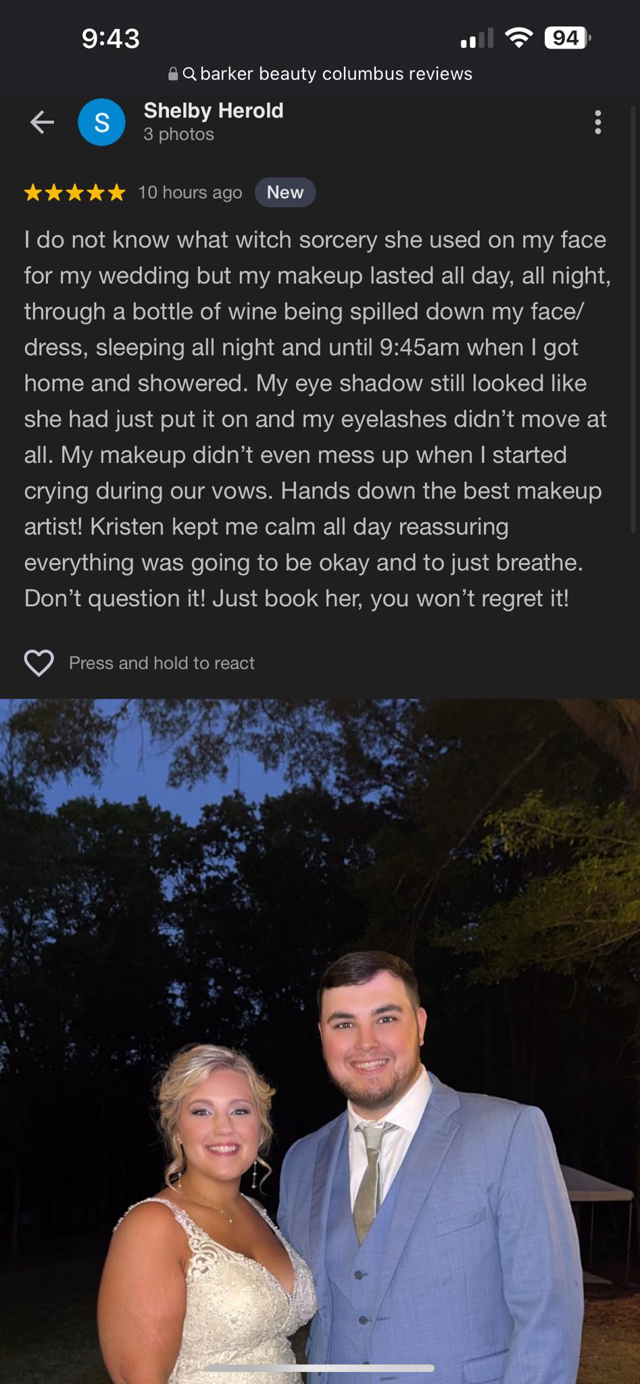Screen dimensions: 640x1384
Task: Open Shelby Herold's reviewer profile
Action: [x=214, y=110]
